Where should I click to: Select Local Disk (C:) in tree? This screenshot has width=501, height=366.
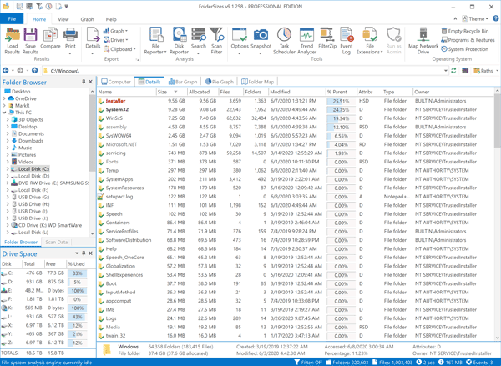pyautogui.click(x=33, y=168)
